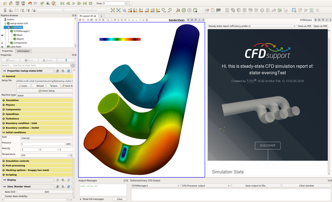Screen dimensions: 332x202
Task: Split the render view horizontally
Action: 188,20
